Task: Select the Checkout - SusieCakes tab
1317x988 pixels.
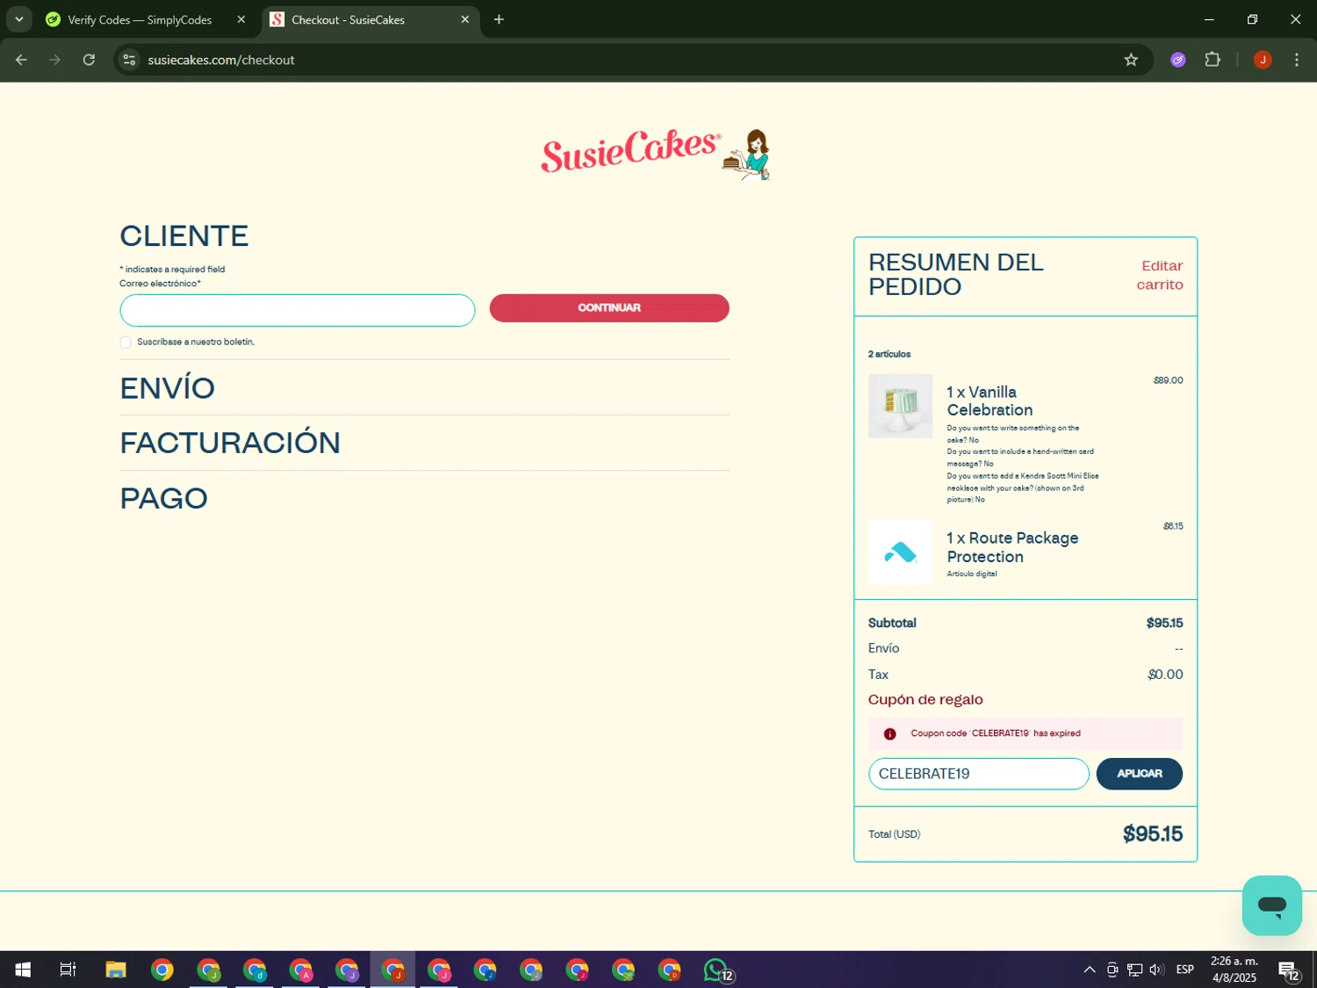Action: pos(371,19)
